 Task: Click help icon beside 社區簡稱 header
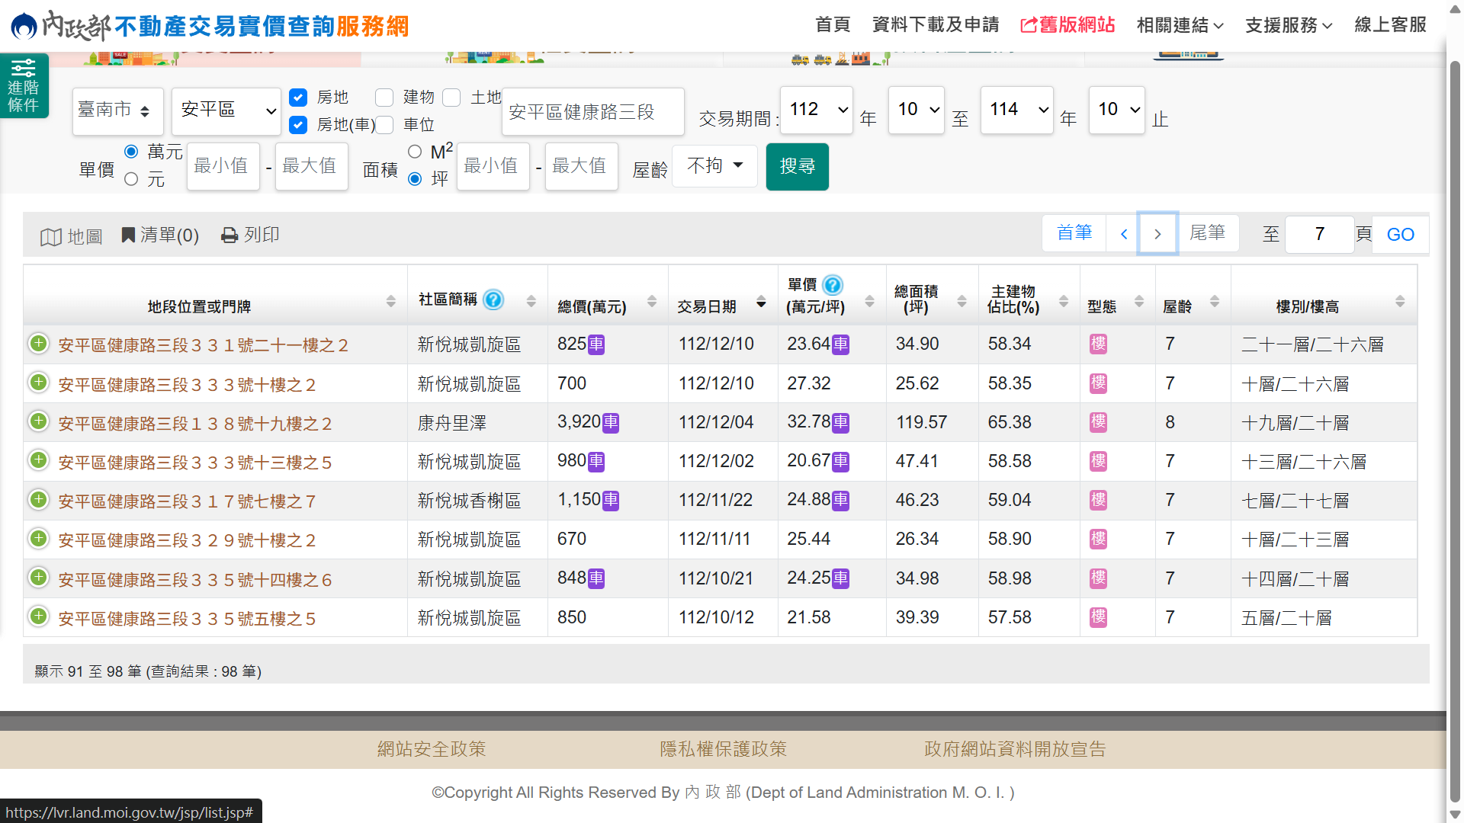click(494, 299)
